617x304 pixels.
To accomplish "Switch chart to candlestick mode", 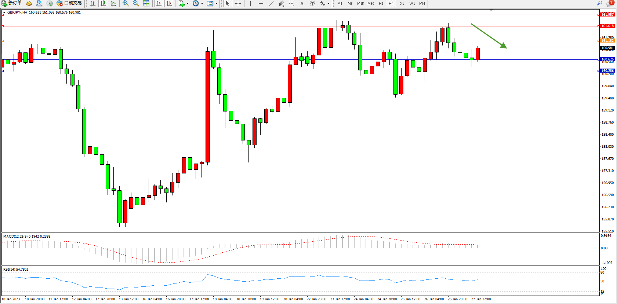I will click(x=103, y=3).
